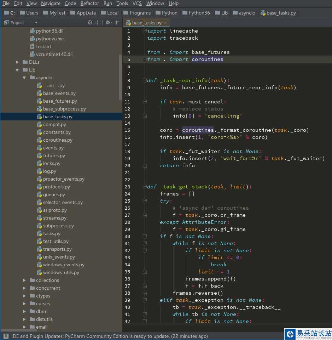Expand the DLLs folder
Viewport: 332px width, 340px height.
click(17, 62)
